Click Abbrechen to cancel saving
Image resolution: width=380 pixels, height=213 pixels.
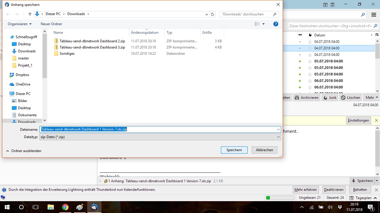[x=264, y=150]
